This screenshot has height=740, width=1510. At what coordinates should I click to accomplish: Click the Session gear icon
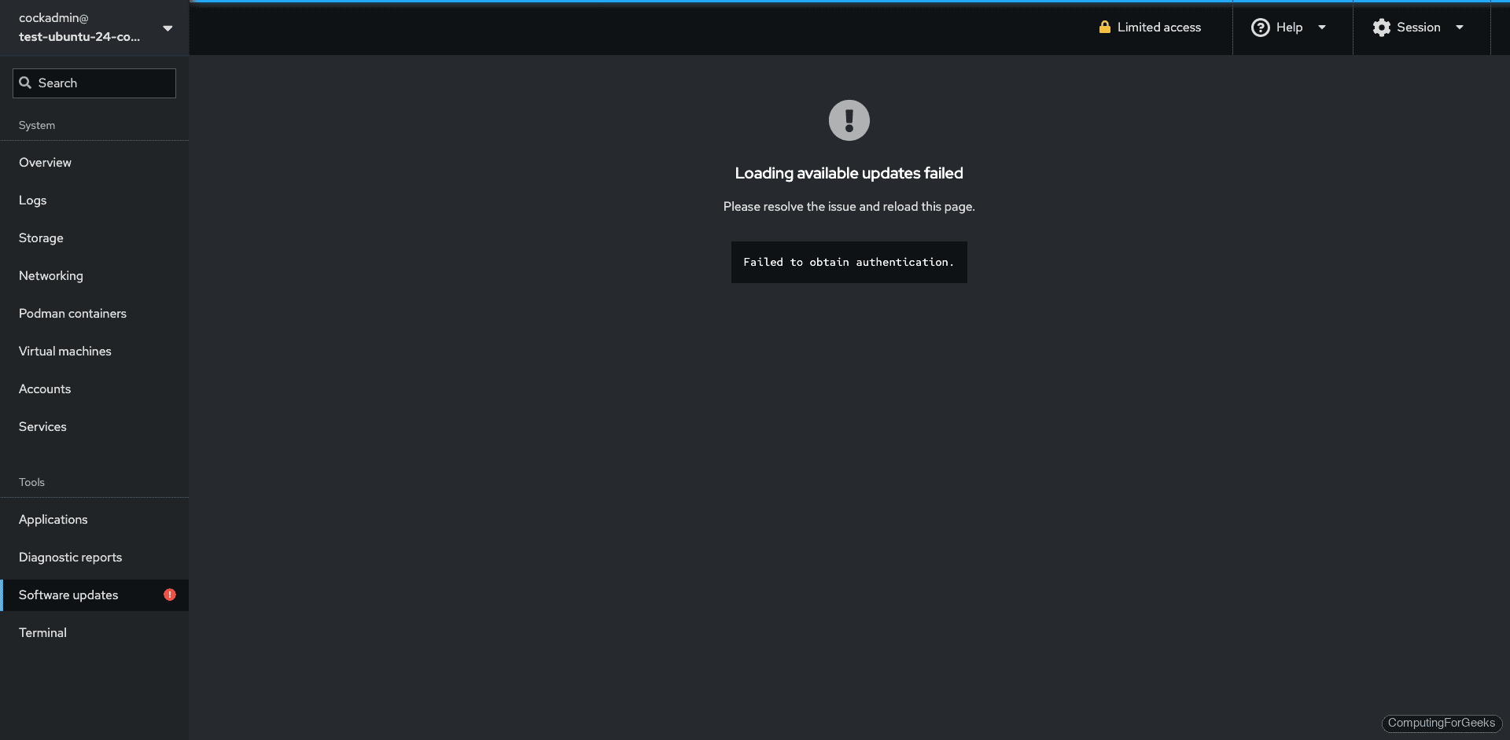[1381, 27]
